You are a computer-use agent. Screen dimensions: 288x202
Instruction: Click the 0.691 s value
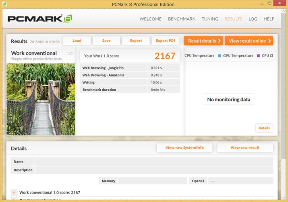tap(156, 68)
